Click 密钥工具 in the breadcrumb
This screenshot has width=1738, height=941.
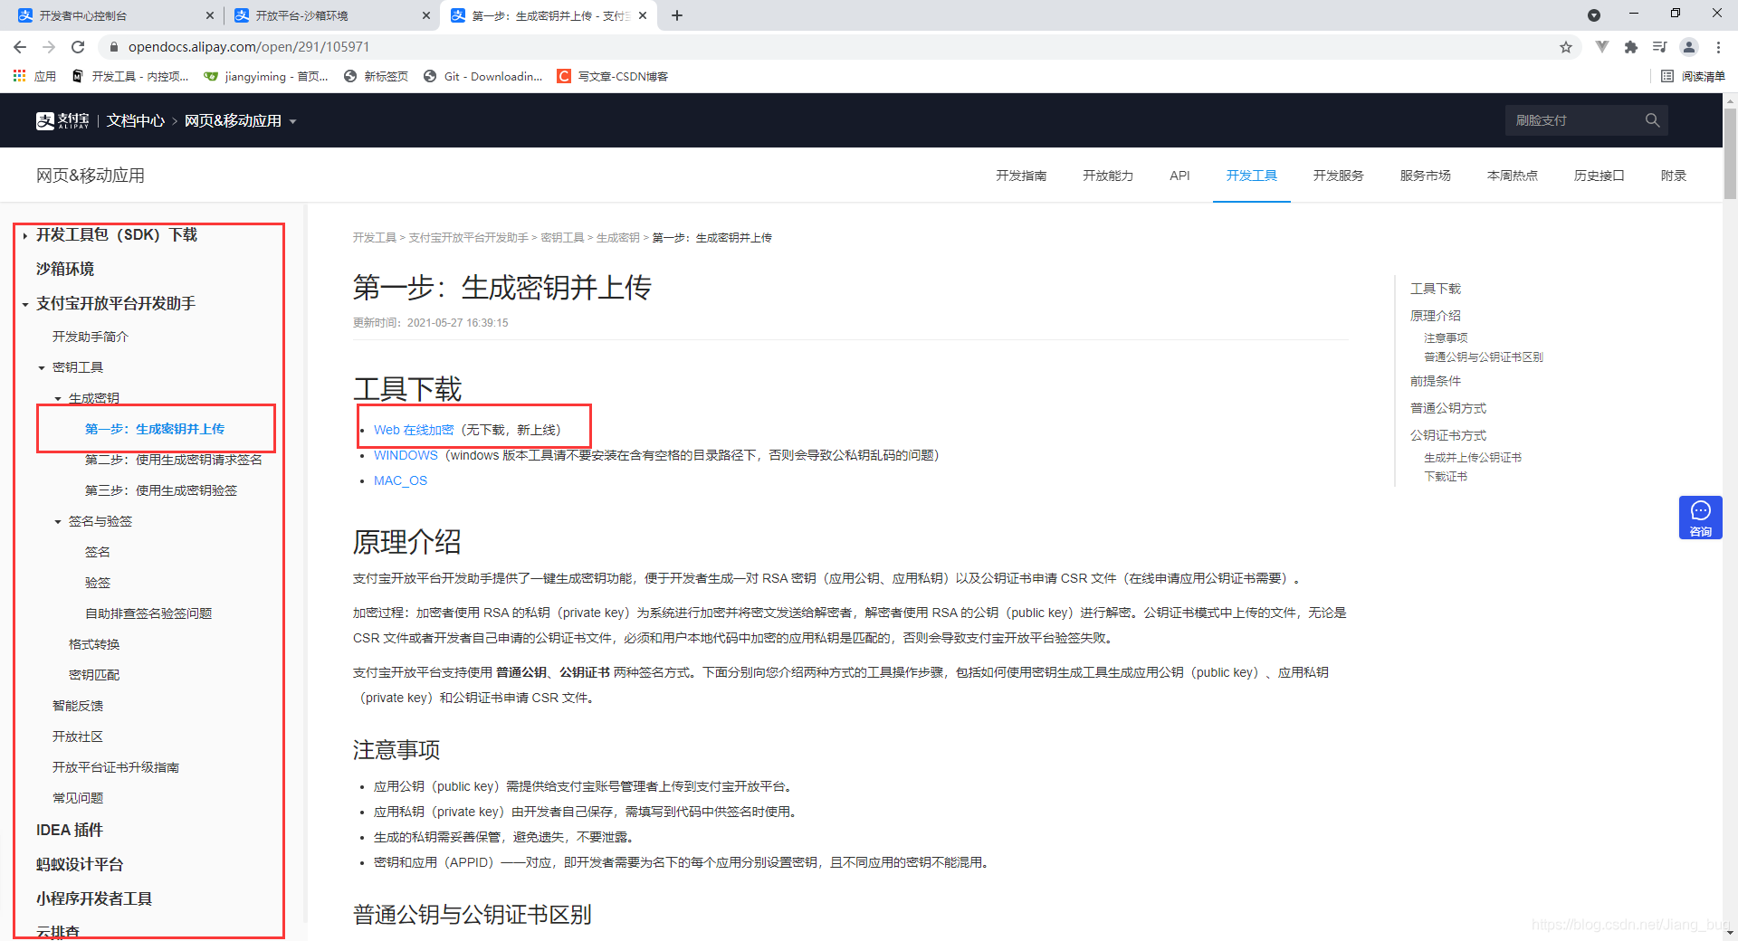pos(562,238)
